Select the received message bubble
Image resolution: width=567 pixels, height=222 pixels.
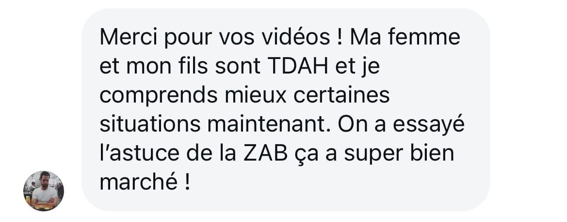tap(286, 110)
